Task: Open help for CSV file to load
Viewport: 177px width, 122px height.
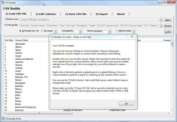Action: point(161,20)
